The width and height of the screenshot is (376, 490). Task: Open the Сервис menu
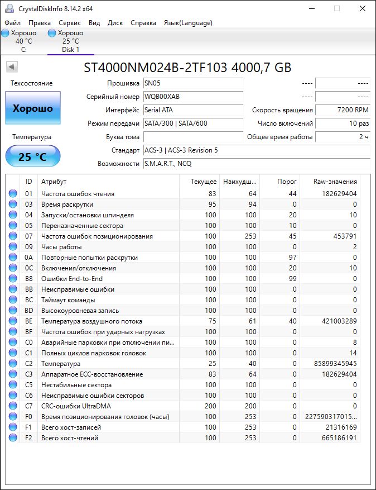pos(70,23)
